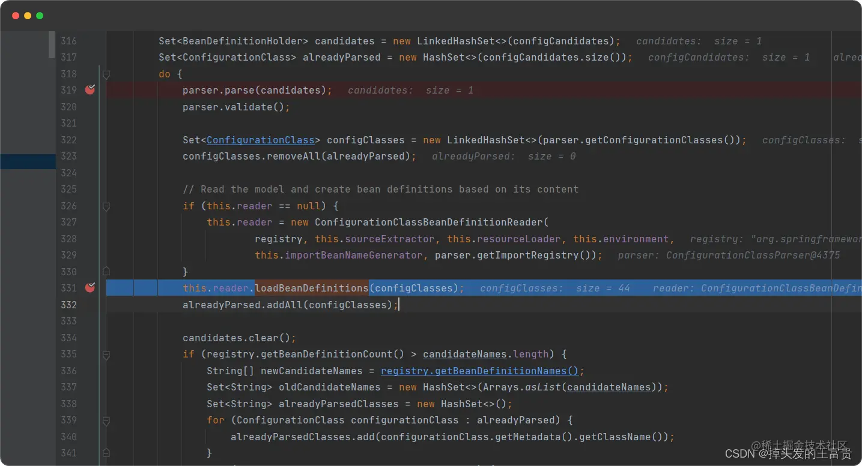This screenshot has width=862, height=466.
Task: Click the loadBeanDefinitions method name
Action: [312, 288]
